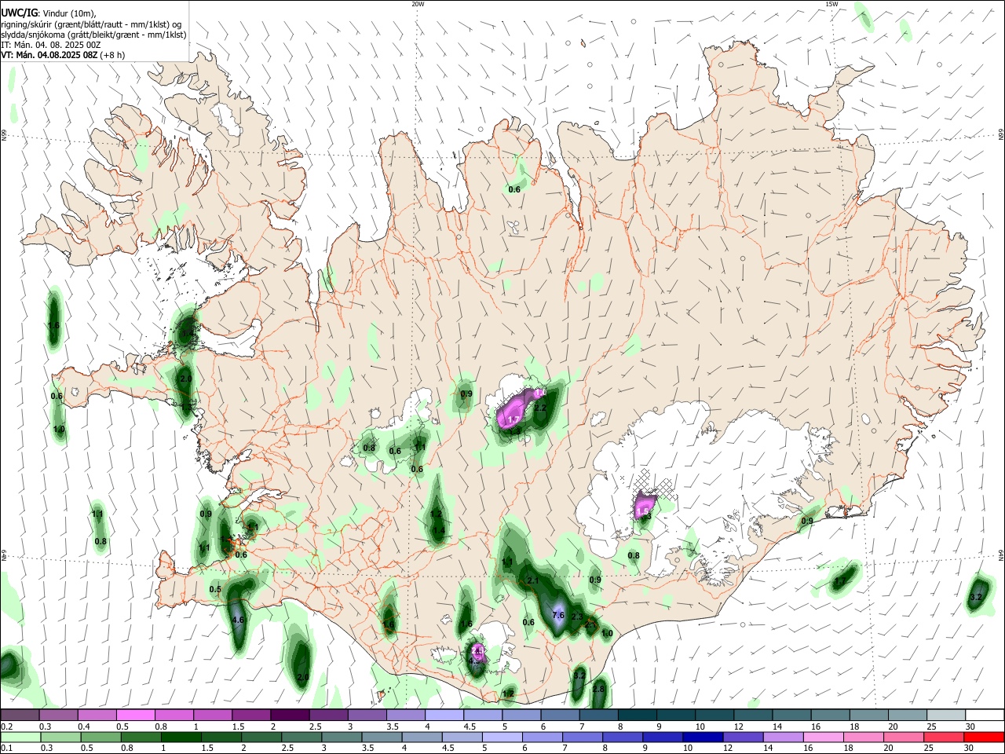
Task: Click the 0.2 swatch in upper legend row
Action: pyautogui.click(x=20, y=715)
